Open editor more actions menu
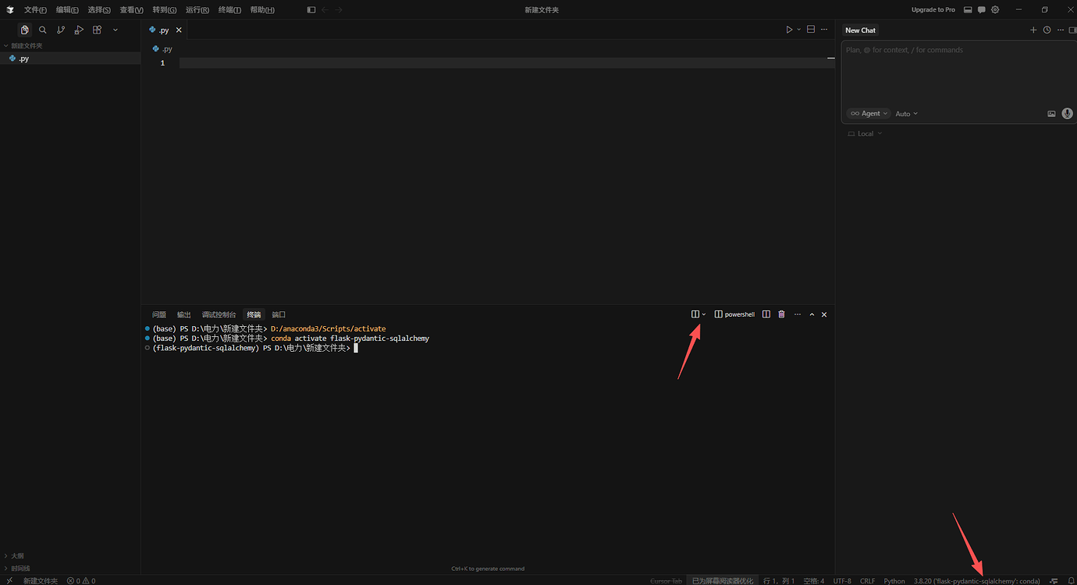 pos(823,30)
